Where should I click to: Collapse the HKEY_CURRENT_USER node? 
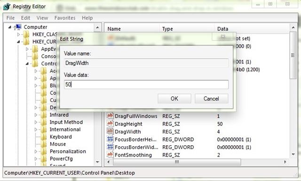pos(18,42)
